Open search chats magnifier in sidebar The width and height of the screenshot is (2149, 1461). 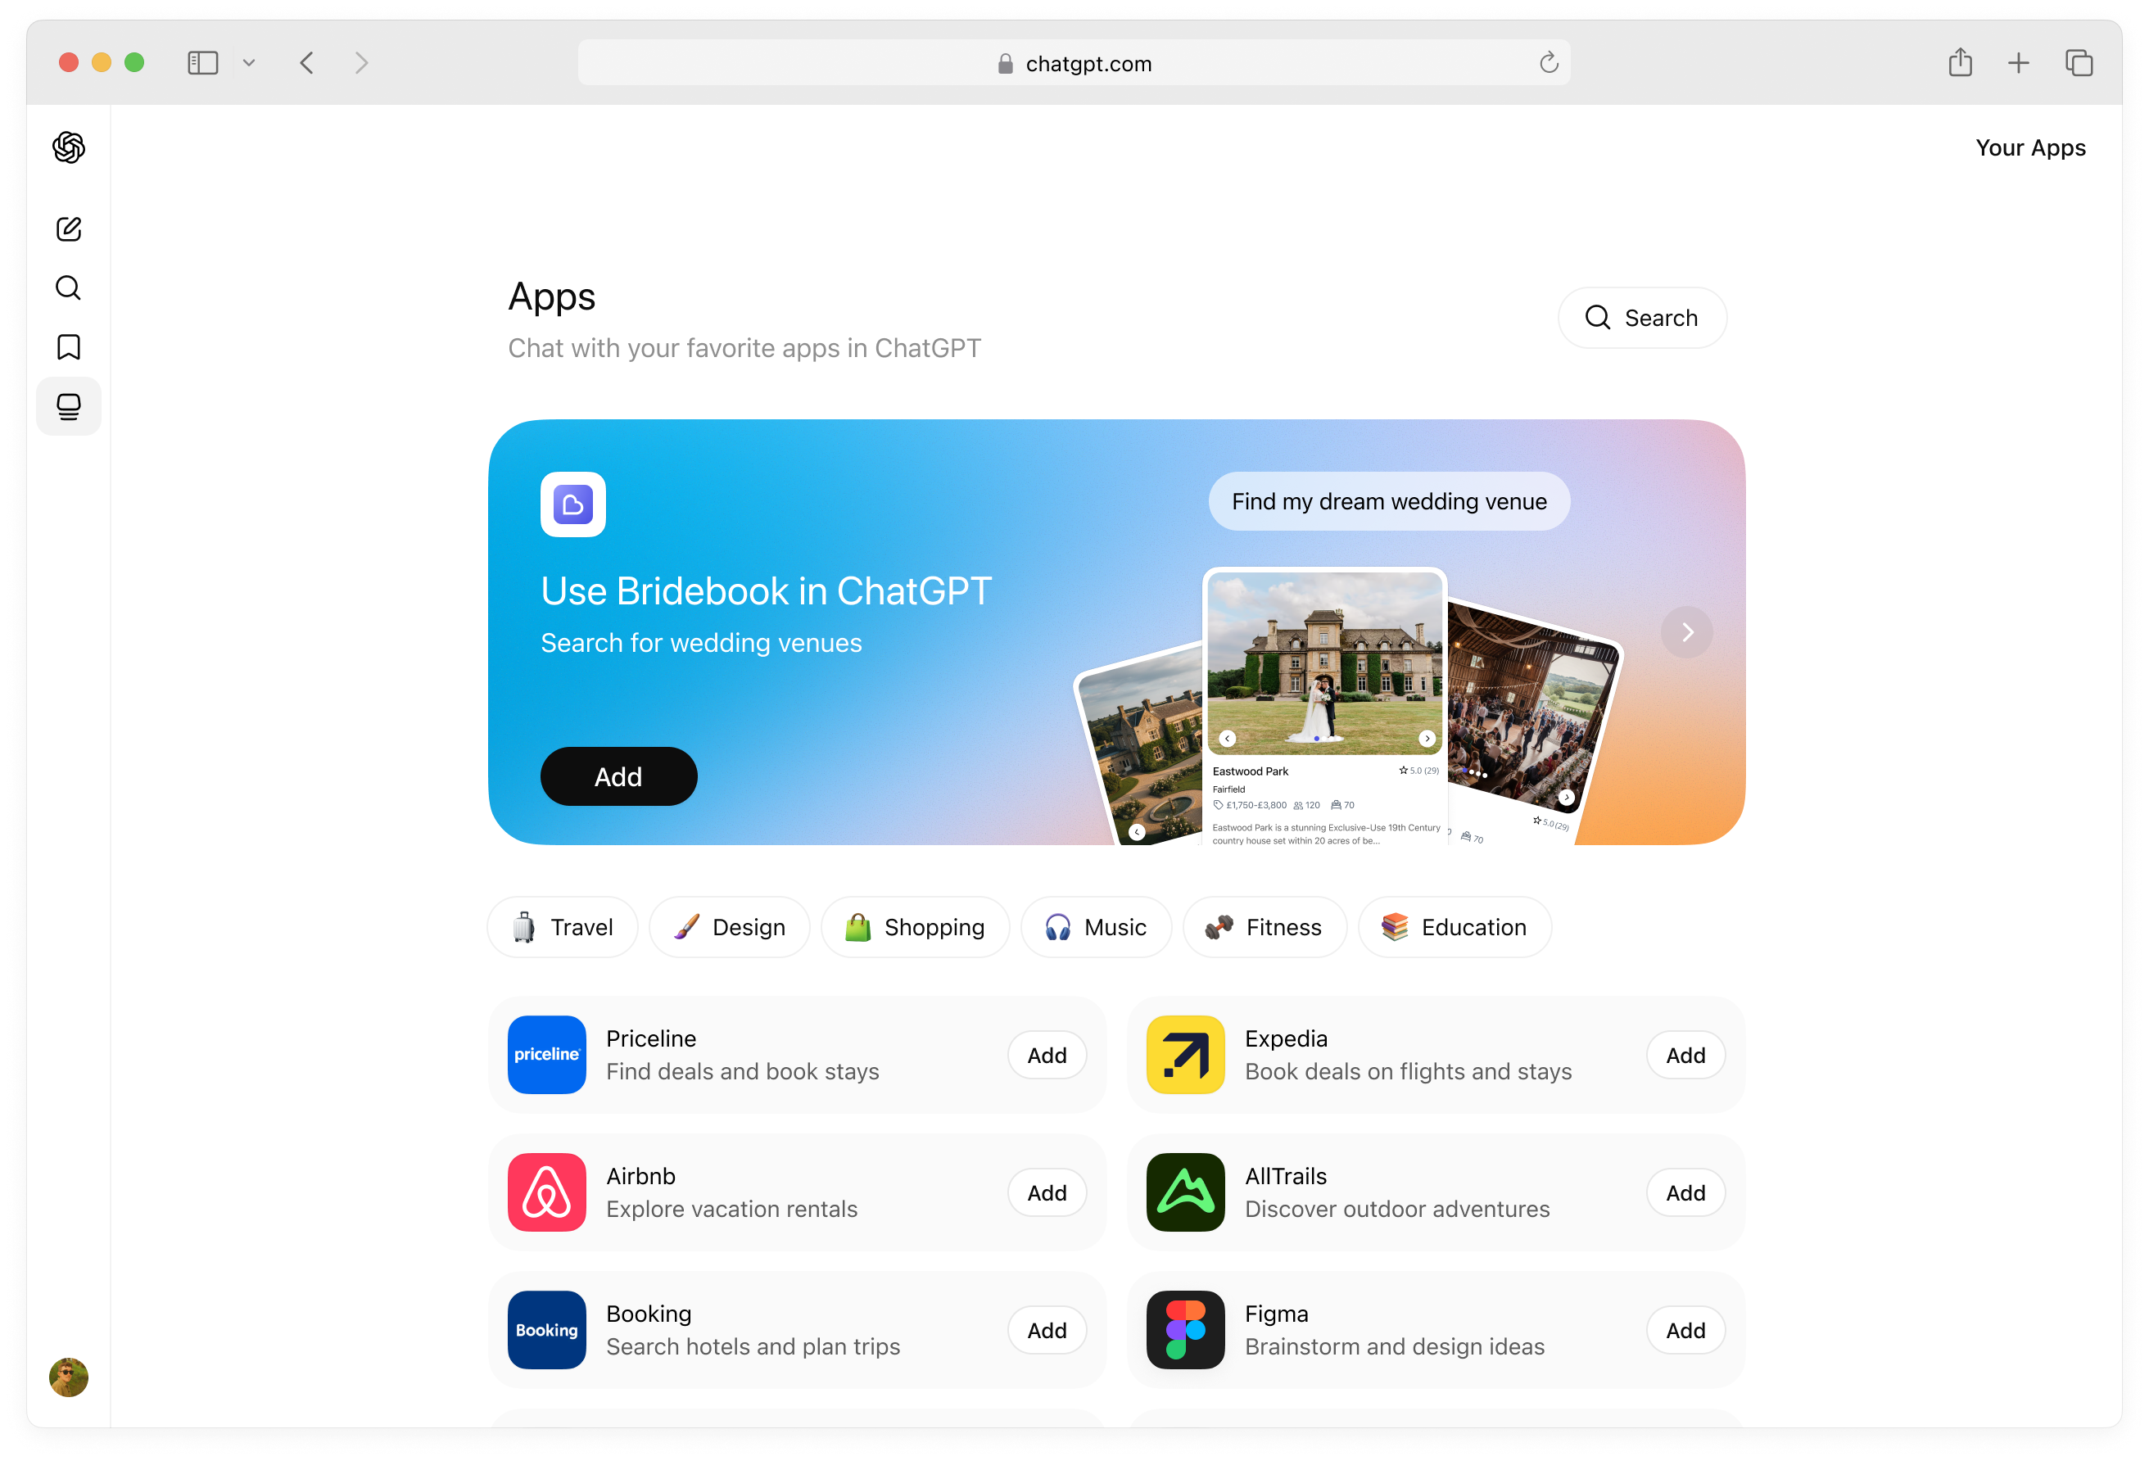pyautogui.click(x=69, y=287)
